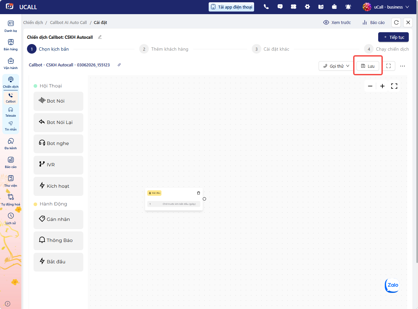Viewport: 418px width, 309px height.
Task: Zoom in the canvas with plus
Action: [x=382, y=86]
